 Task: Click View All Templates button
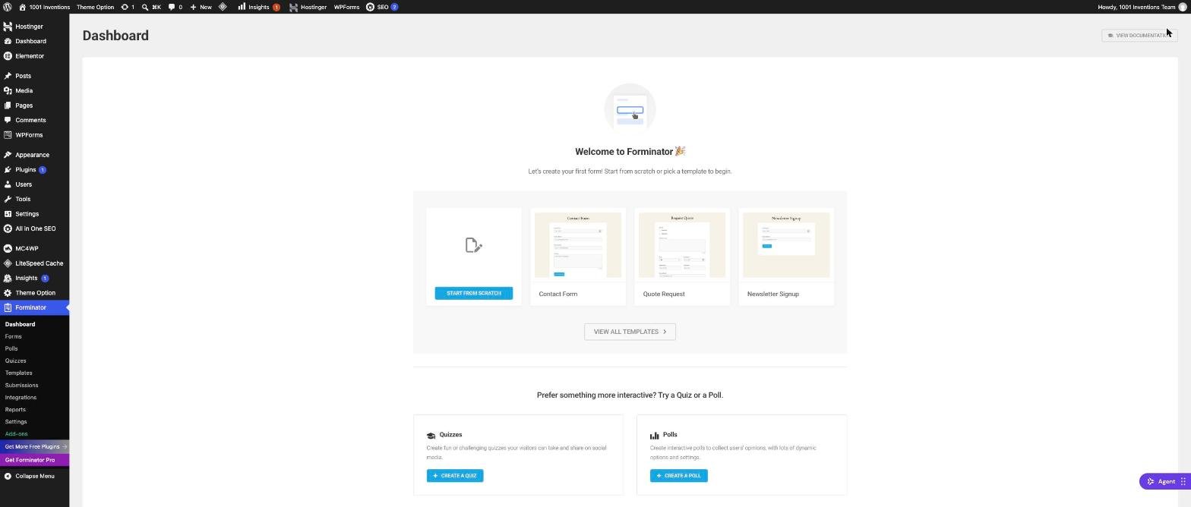point(630,332)
